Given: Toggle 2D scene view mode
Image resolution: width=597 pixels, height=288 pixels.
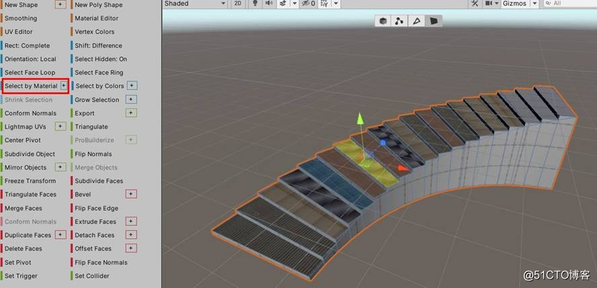Looking at the screenshot, I should pyautogui.click(x=238, y=3).
